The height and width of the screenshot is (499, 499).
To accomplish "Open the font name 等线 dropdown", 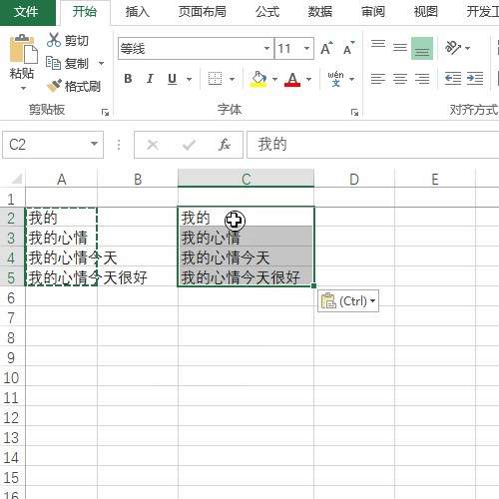I will click(266, 49).
